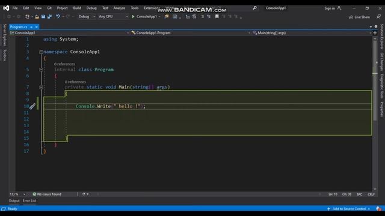Open the ConsoleApp1 project navigation dropdown

click(x=69, y=33)
